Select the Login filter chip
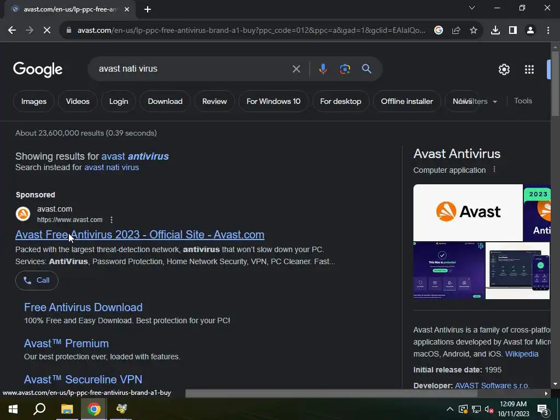 (119, 101)
